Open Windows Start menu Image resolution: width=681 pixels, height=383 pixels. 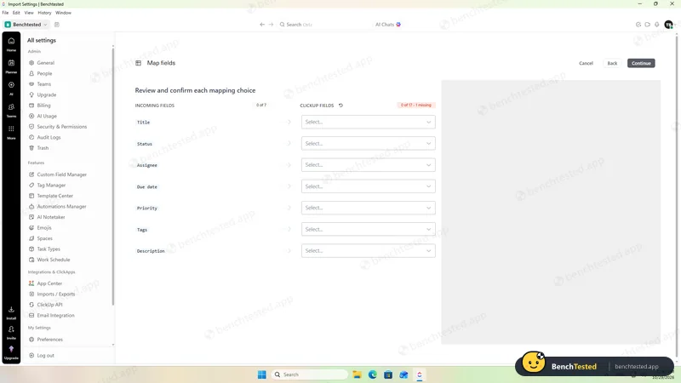pyautogui.click(x=262, y=374)
